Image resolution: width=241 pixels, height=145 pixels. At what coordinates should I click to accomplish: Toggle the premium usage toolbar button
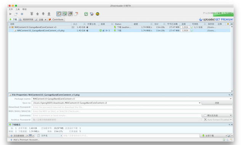tap(71, 14)
